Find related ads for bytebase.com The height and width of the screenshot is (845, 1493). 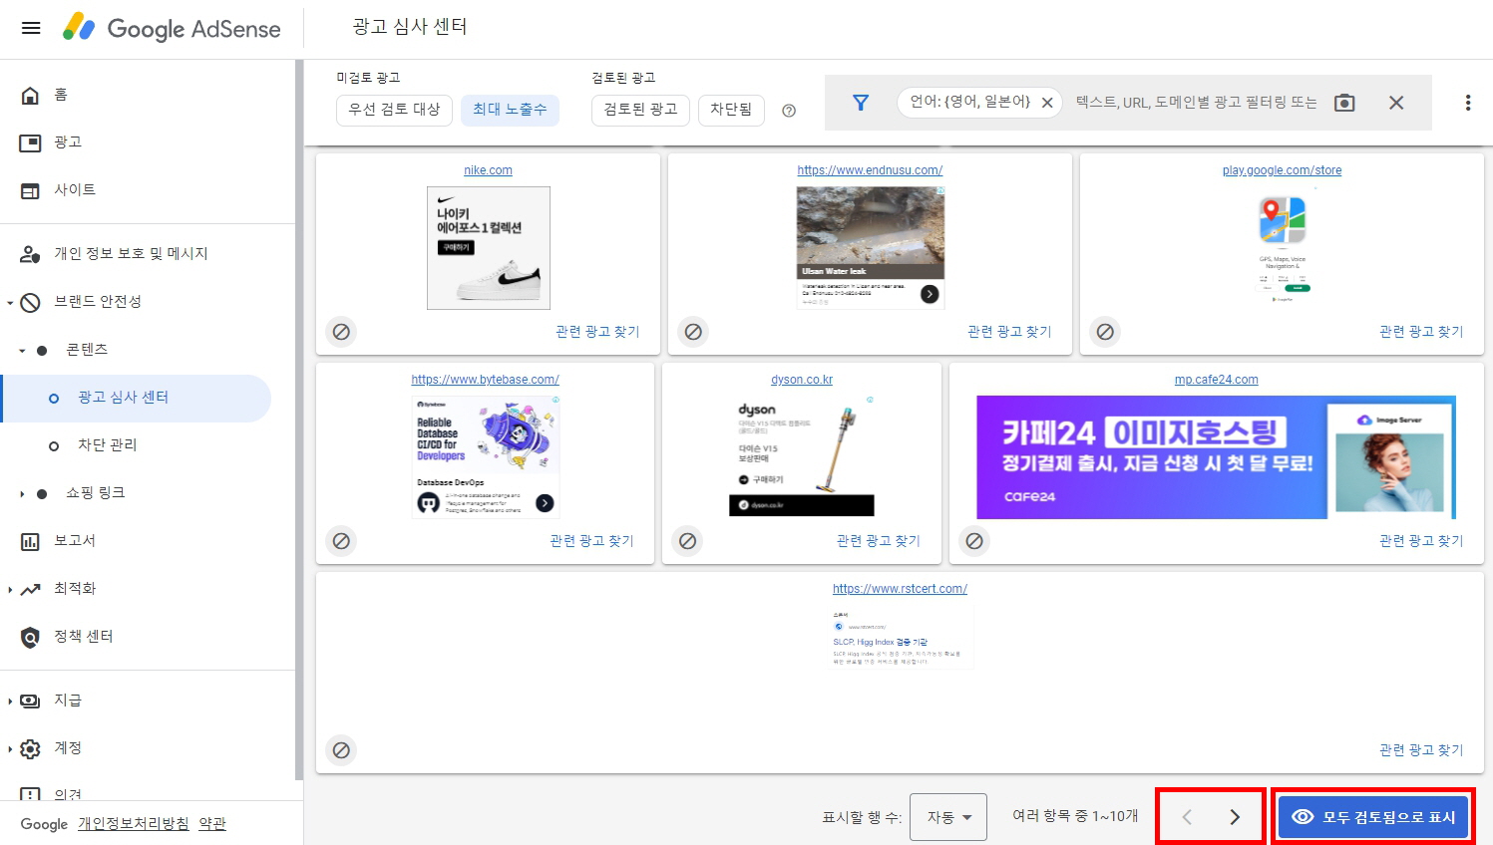[591, 541]
